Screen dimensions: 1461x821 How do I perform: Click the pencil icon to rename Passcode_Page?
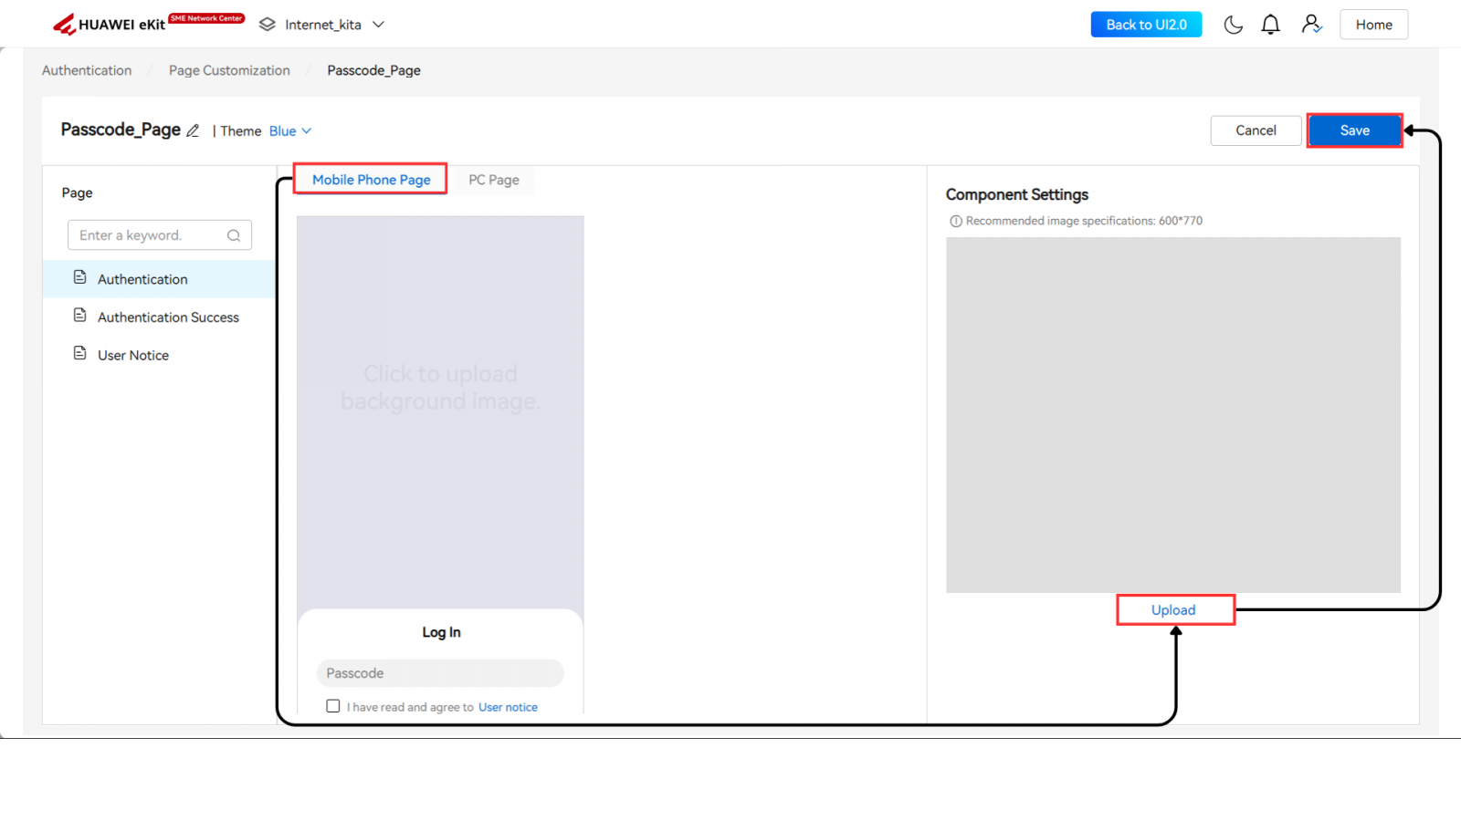click(x=193, y=130)
